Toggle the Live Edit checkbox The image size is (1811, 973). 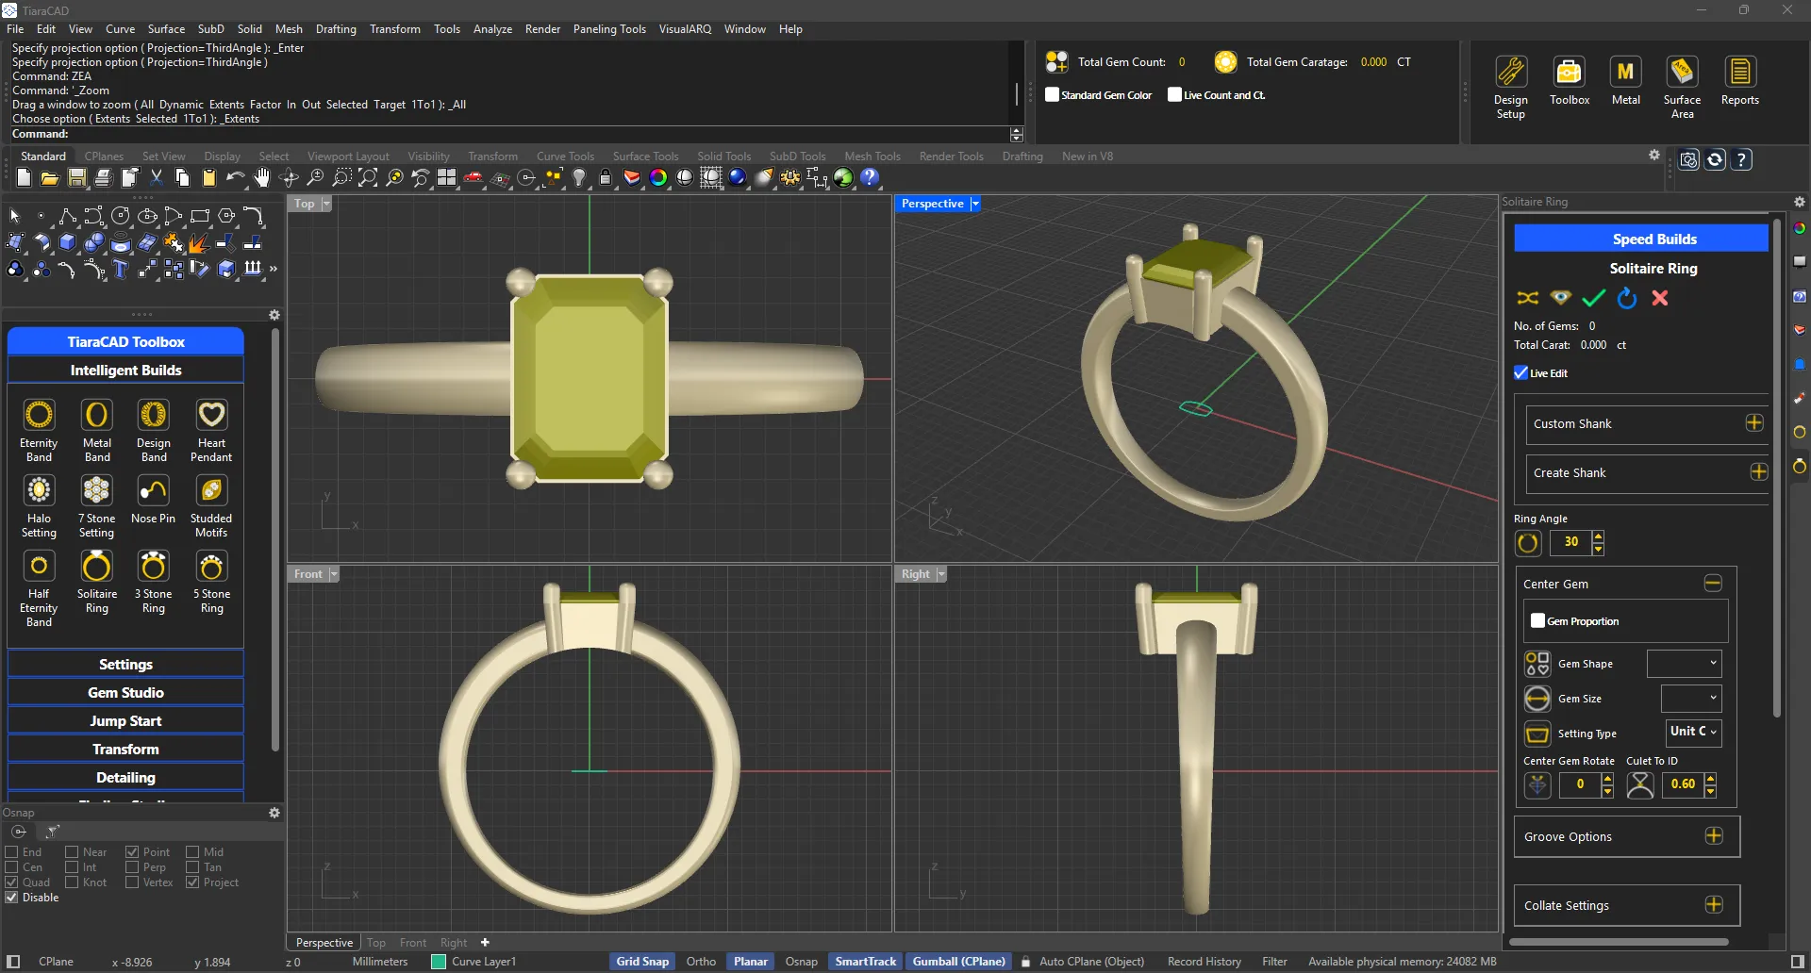[x=1520, y=372]
